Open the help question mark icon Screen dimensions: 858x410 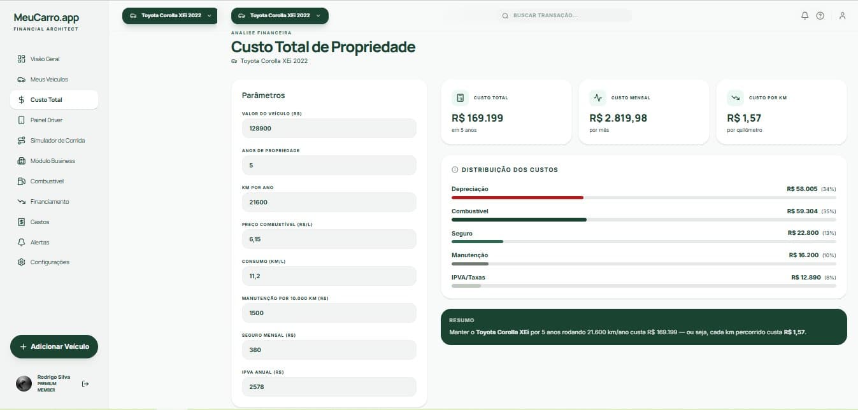820,15
